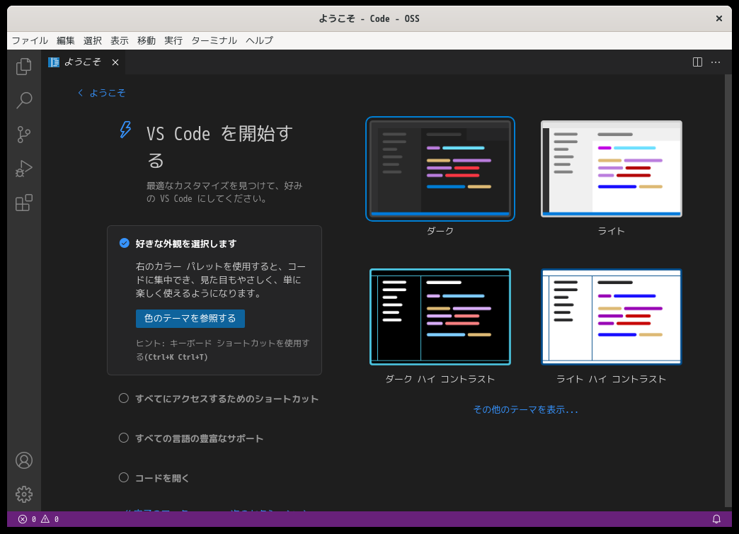The width and height of the screenshot is (739, 534).
Task: Mark すべてにアクセスするためのショートカット step circle
Action: click(x=123, y=398)
